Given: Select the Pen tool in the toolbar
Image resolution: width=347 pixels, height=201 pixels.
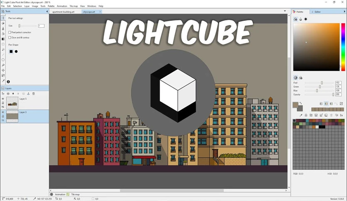Looking at the screenshot, I should pos(3,18).
